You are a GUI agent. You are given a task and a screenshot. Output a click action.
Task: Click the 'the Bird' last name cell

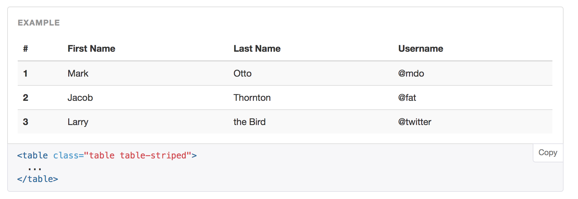point(249,122)
